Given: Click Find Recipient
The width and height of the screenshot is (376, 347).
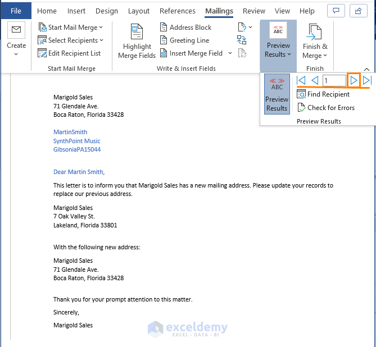Looking at the screenshot, I should coord(323,94).
